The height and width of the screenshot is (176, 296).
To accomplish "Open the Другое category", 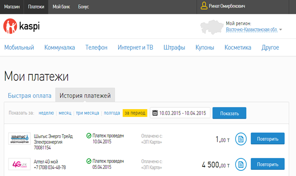I will coord(270,47).
